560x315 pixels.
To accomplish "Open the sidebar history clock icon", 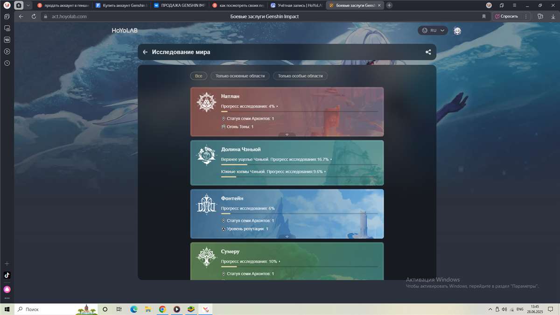I will pos(7,63).
